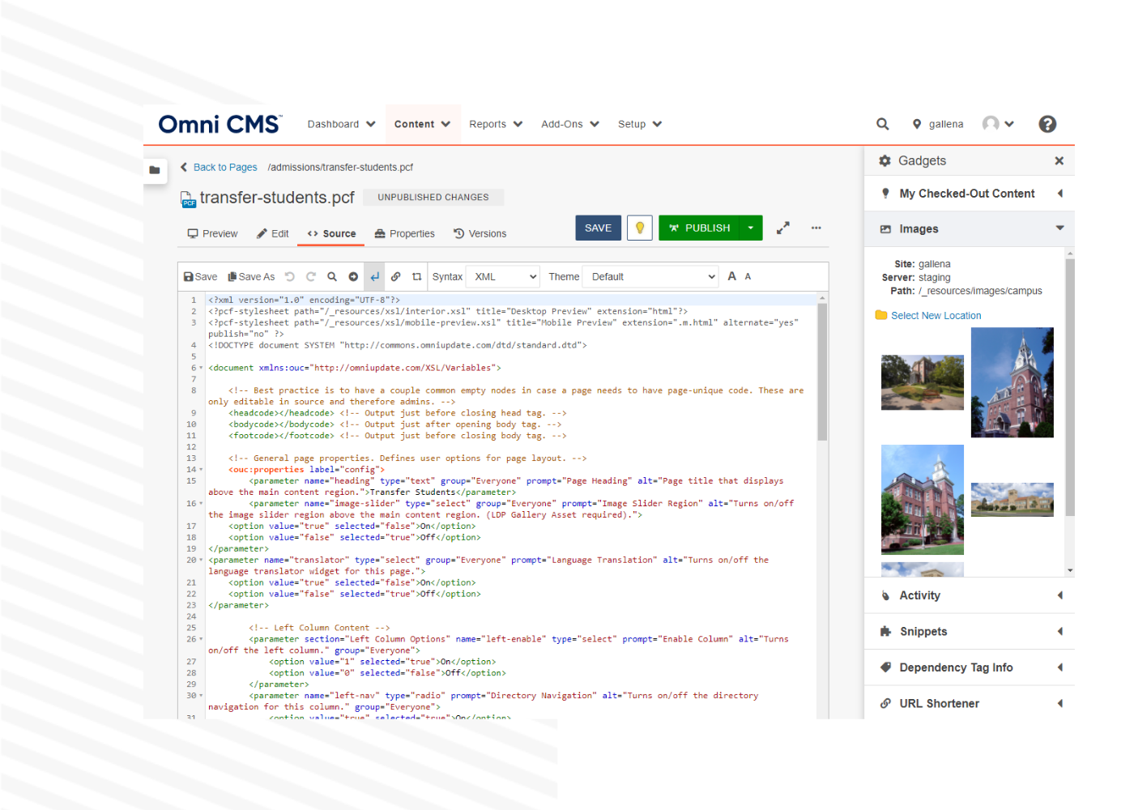Click the go-to-line arrow circle icon
This screenshot has width=1134, height=810.
point(353,277)
